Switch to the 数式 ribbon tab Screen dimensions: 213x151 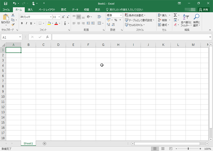(x=64, y=10)
